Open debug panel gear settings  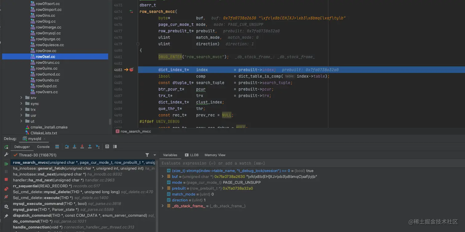click(x=6, y=207)
